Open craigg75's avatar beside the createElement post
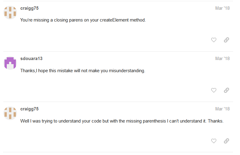This screenshot has height=155, width=240. (x=10, y=12)
